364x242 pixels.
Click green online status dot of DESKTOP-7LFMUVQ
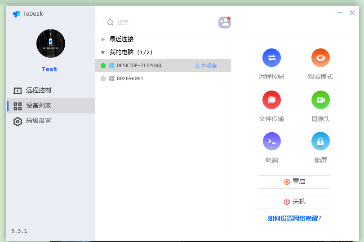(103, 66)
